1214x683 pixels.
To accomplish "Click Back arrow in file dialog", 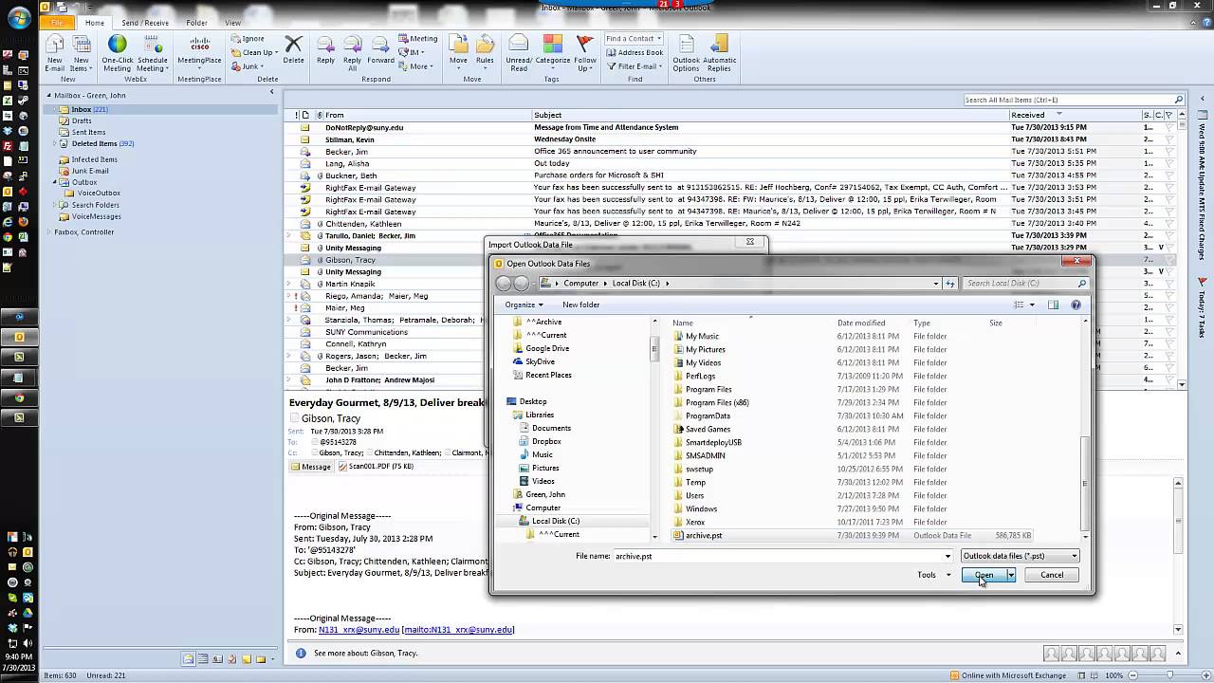I will (504, 283).
